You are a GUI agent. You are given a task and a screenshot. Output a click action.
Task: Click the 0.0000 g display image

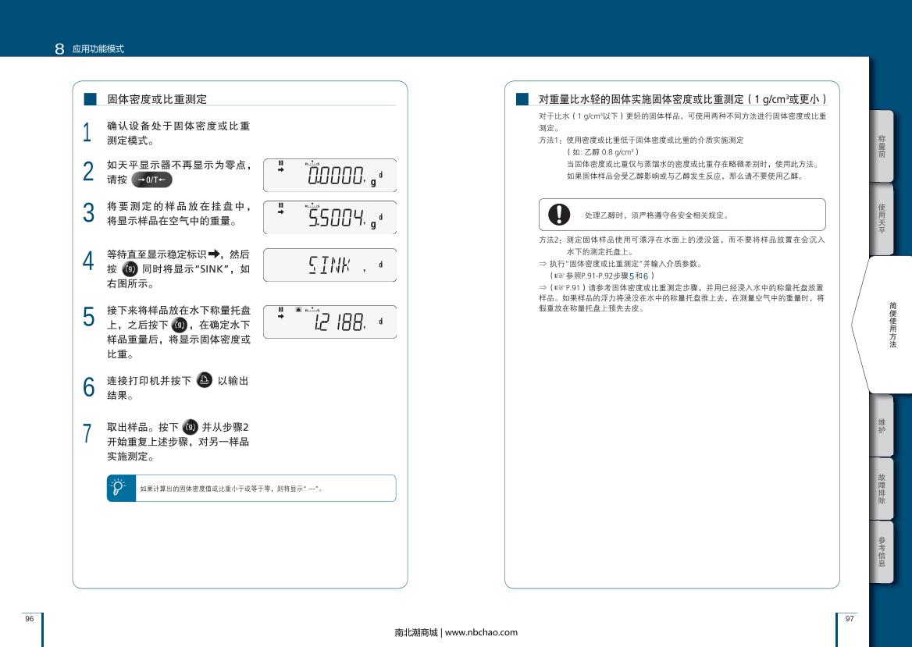[330, 175]
